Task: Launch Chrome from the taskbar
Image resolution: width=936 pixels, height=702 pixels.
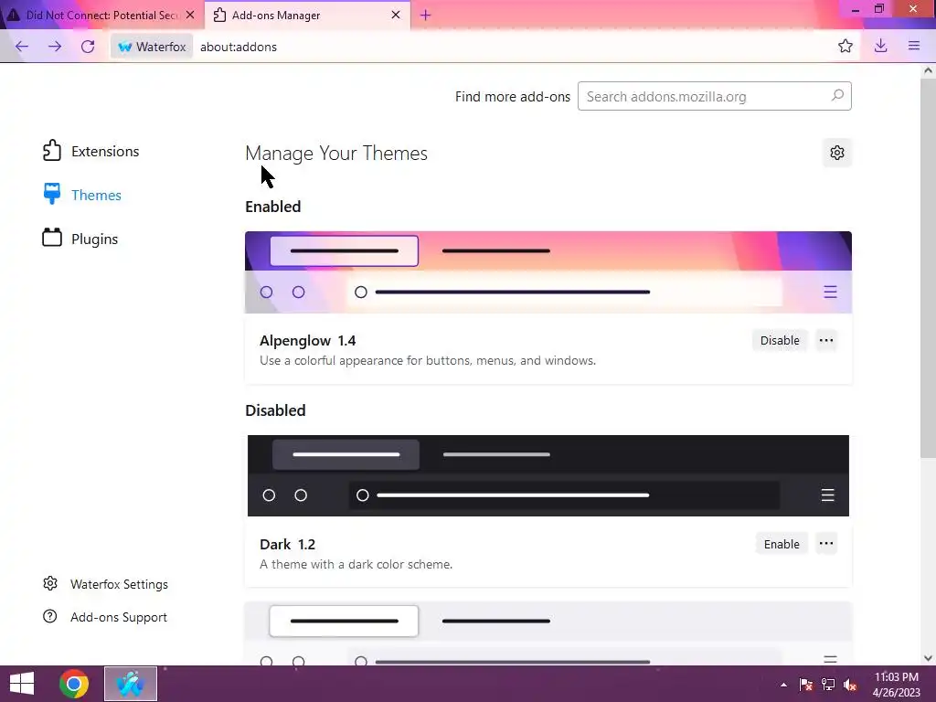Action: [x=74, y=684]
